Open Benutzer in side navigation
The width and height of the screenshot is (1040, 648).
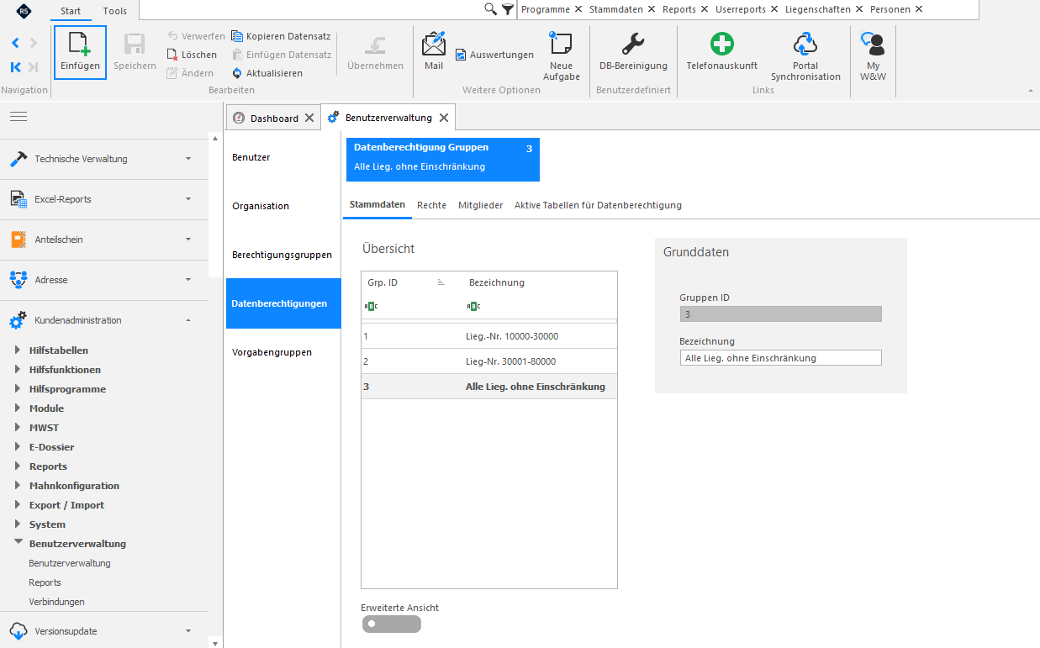tap(282, 157)
